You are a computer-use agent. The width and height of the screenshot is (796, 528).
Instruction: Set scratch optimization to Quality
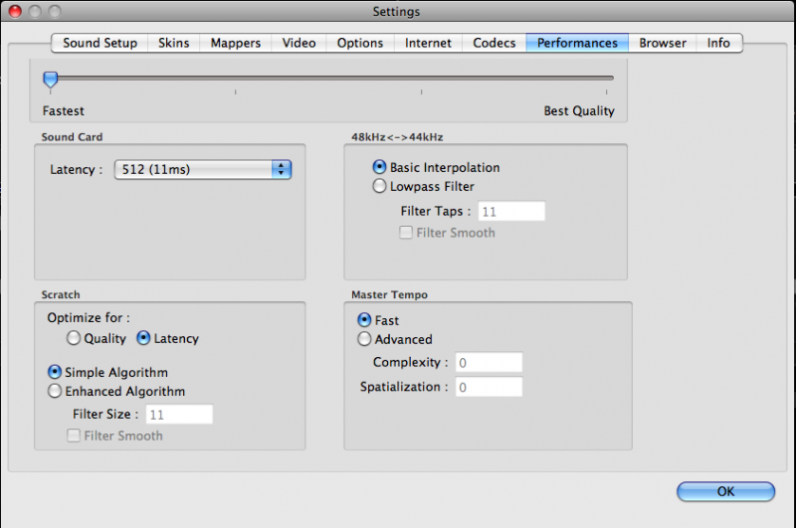pos(73,339)
